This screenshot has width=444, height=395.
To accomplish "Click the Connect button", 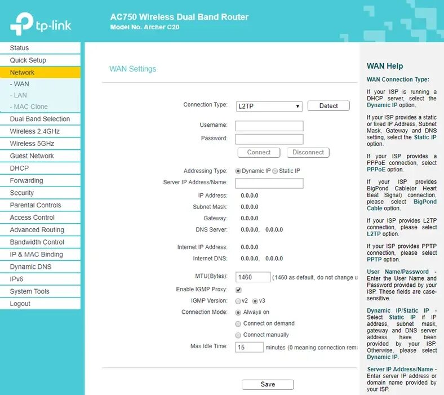I will [259, 152].
